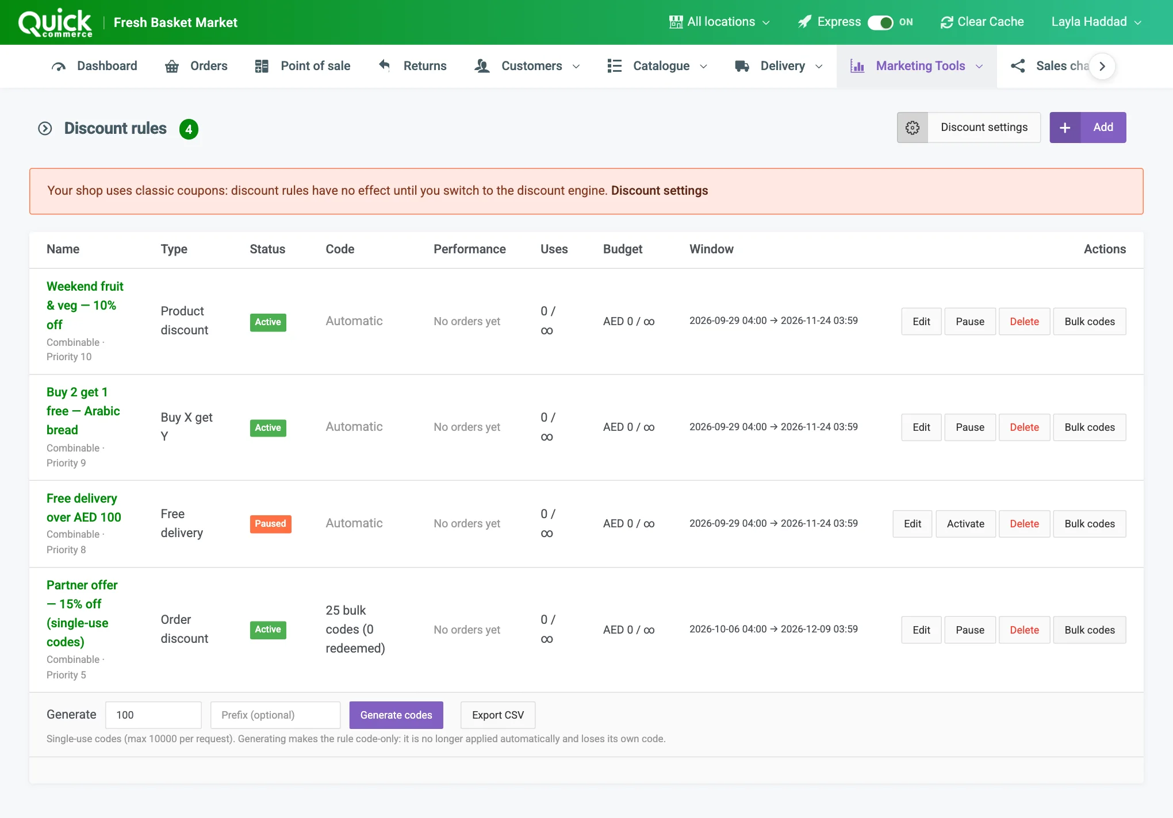This screenshot has width=1173, height=818.
Task: Click the Quick commerce logo
Action: coord(55,23)
